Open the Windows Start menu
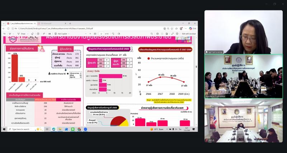The height and width of the screenshot is (153, 287). tap(4, 129)
